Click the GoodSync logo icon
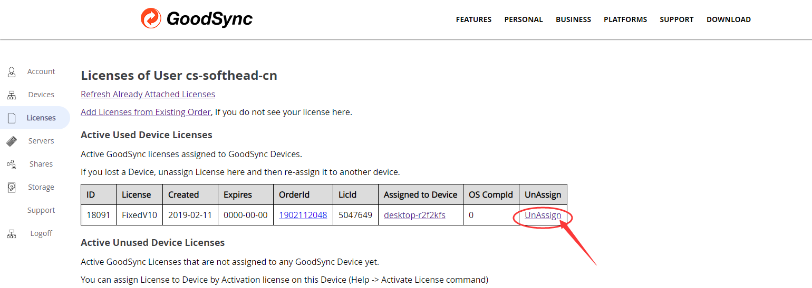This screenshot has width=812, height=288. coord(151,18)
